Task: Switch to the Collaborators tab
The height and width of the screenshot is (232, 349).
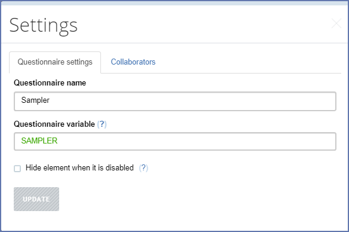Action: pos(133,62)
